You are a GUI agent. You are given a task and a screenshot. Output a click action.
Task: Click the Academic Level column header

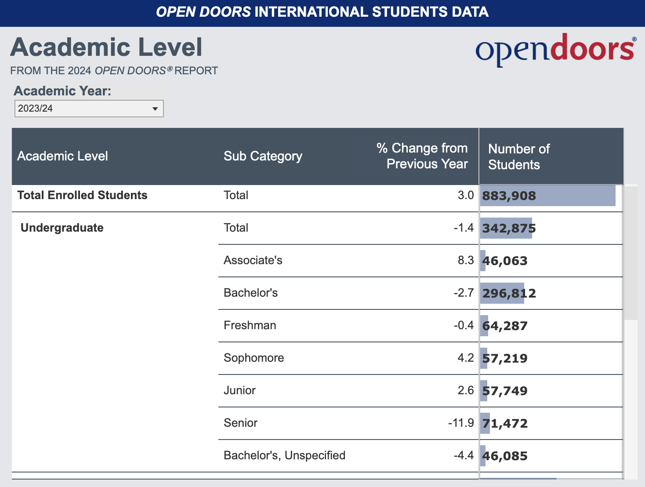click(62, 156)
